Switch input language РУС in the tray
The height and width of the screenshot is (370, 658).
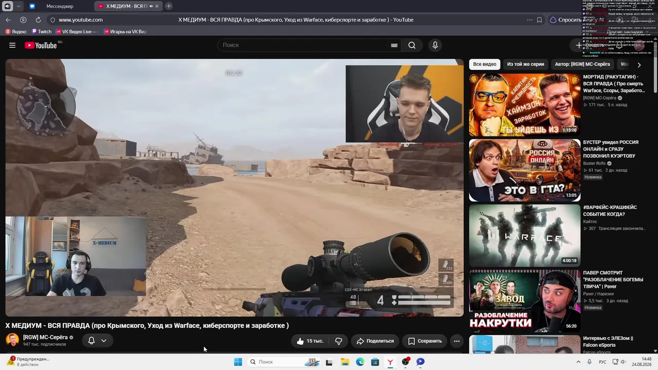click(602, 362)
